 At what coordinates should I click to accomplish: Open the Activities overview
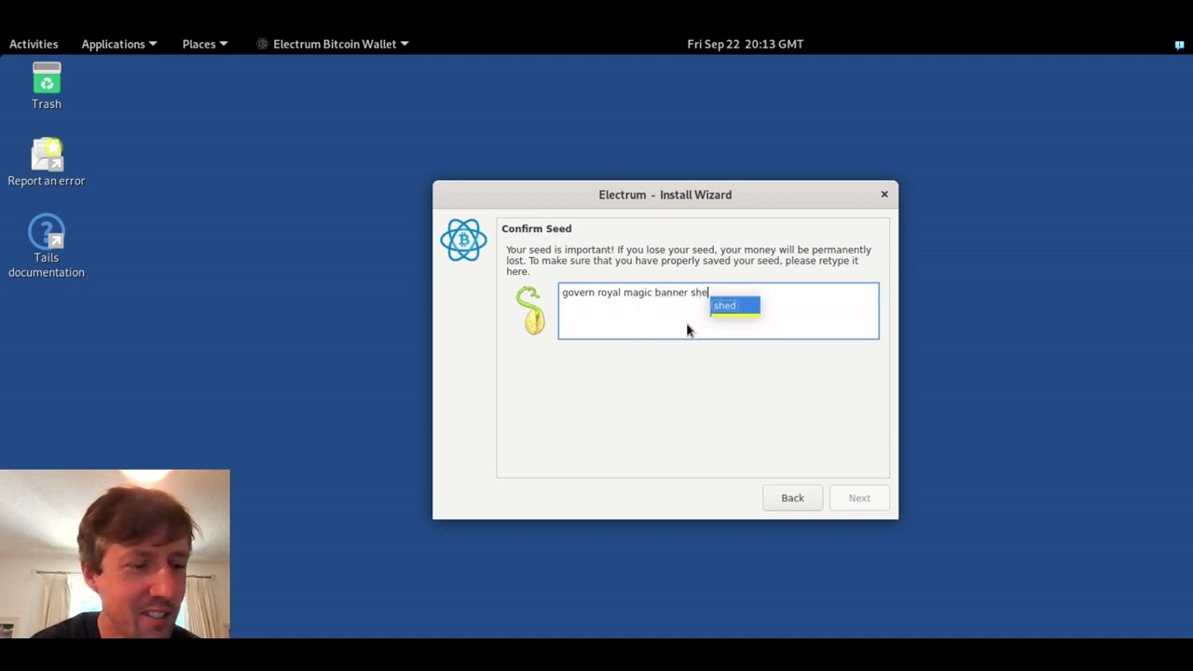click(x=34, y=44)
